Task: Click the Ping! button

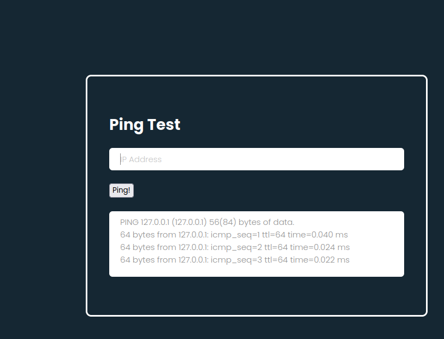Action: [121, 191]
